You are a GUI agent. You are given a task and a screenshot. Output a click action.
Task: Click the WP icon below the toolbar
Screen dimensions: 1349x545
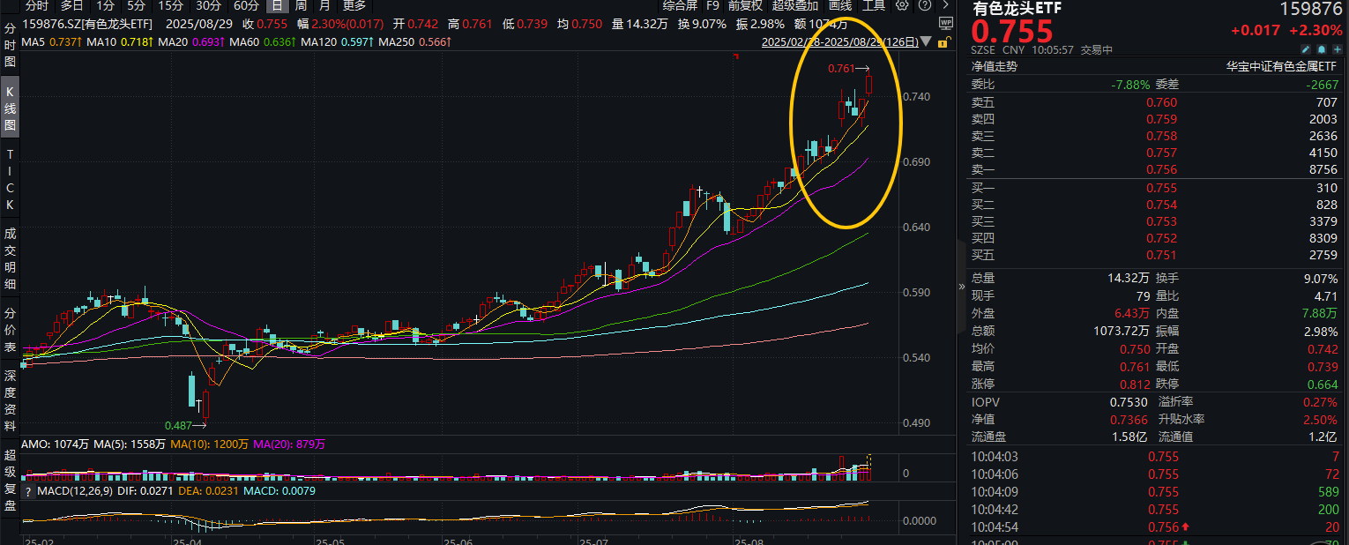click(945, 23)
